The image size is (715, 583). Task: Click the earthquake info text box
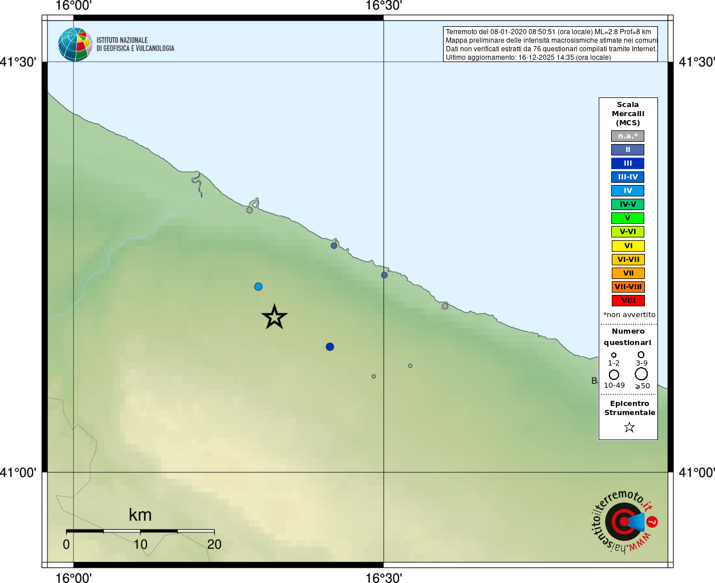click(x=550, y=44)
